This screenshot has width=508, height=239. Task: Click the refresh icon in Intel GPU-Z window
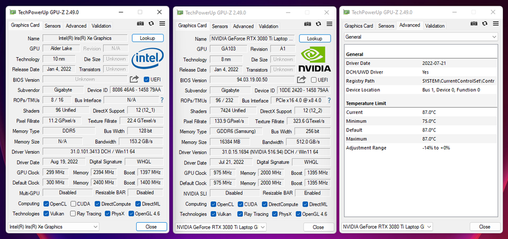coord(151,23)
